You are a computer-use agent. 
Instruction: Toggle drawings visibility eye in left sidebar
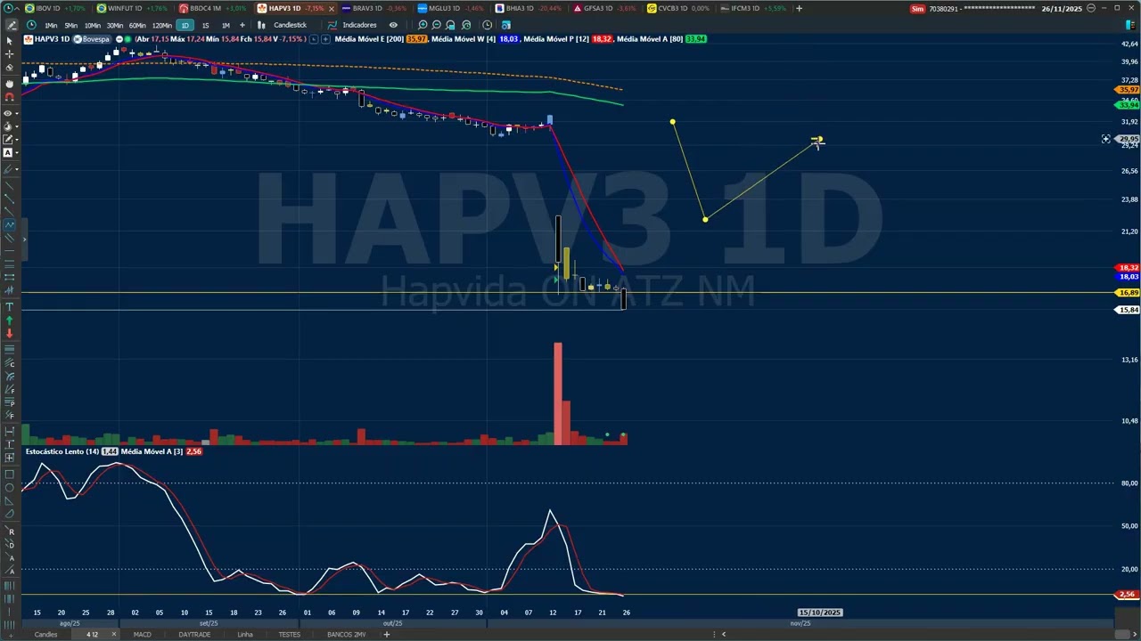(x=8, y=114)
